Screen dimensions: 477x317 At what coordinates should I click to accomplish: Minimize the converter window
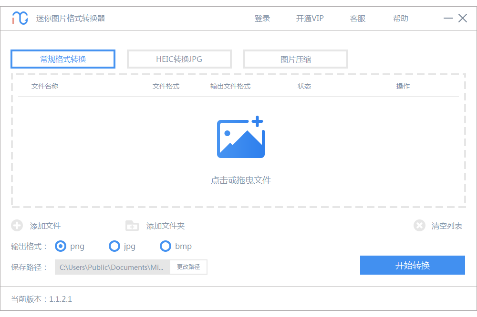pos(448,18)
